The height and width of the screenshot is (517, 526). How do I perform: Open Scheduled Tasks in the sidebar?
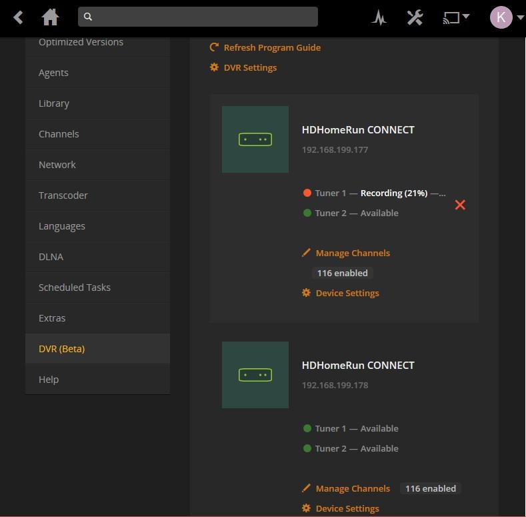pyautogui.click(x=97, y=288)
